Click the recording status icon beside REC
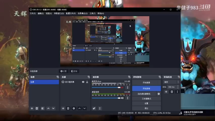Image resolution: width=215 pixels, height=121 pixels. click(136, 113)
